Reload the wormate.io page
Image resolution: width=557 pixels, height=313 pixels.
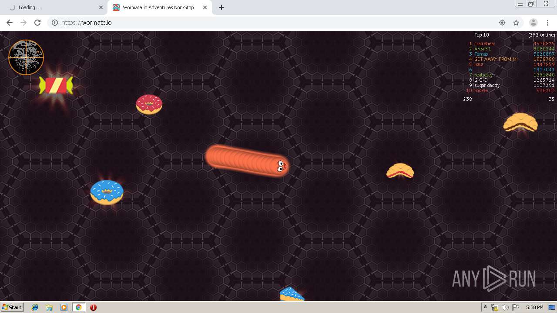[37, 23]
